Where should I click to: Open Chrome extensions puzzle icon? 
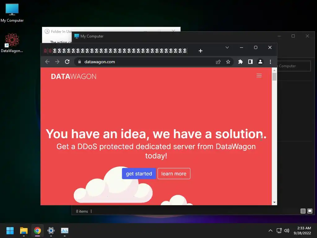coord(240,62)
